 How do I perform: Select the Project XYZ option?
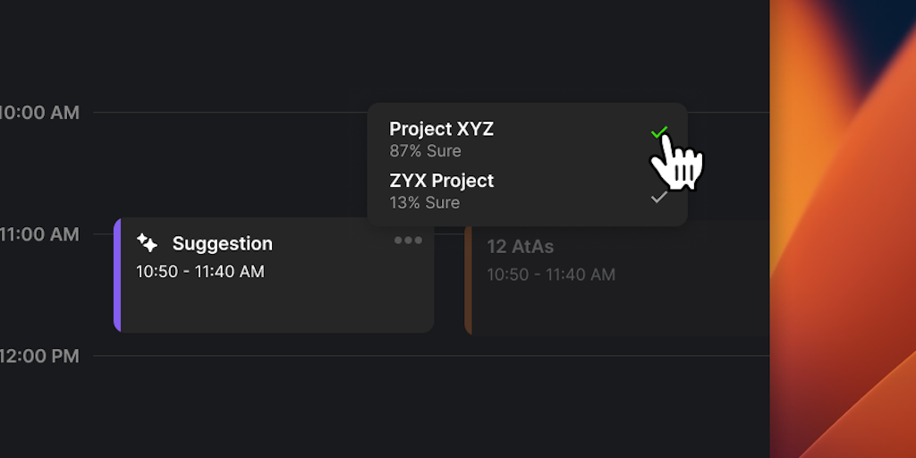pos(441,129)
